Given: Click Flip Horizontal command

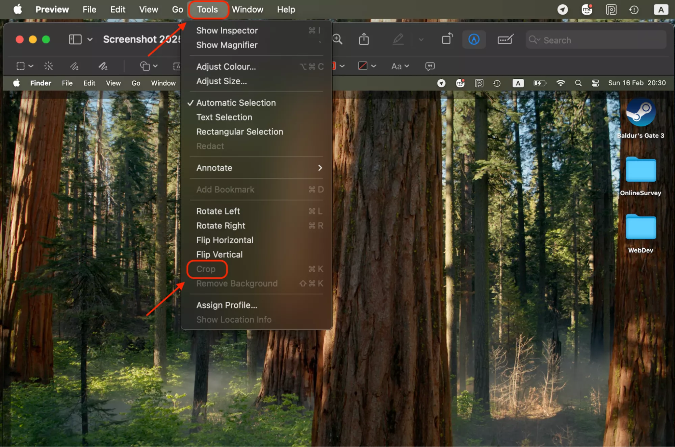Looking at the screenshot, I should click(225, 240).
